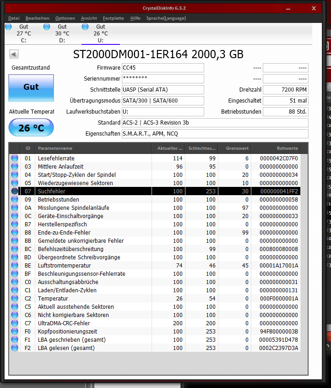The width and height of the screenshot is (331, 388).
Task: Click the Gut overall health status button
Action: tap(31, 88)
